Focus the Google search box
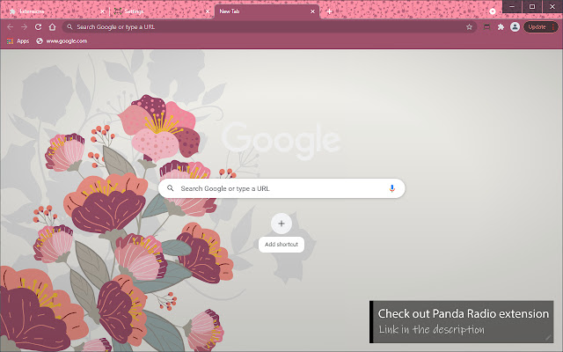This screenshot has height=352, width=563. 281,188
